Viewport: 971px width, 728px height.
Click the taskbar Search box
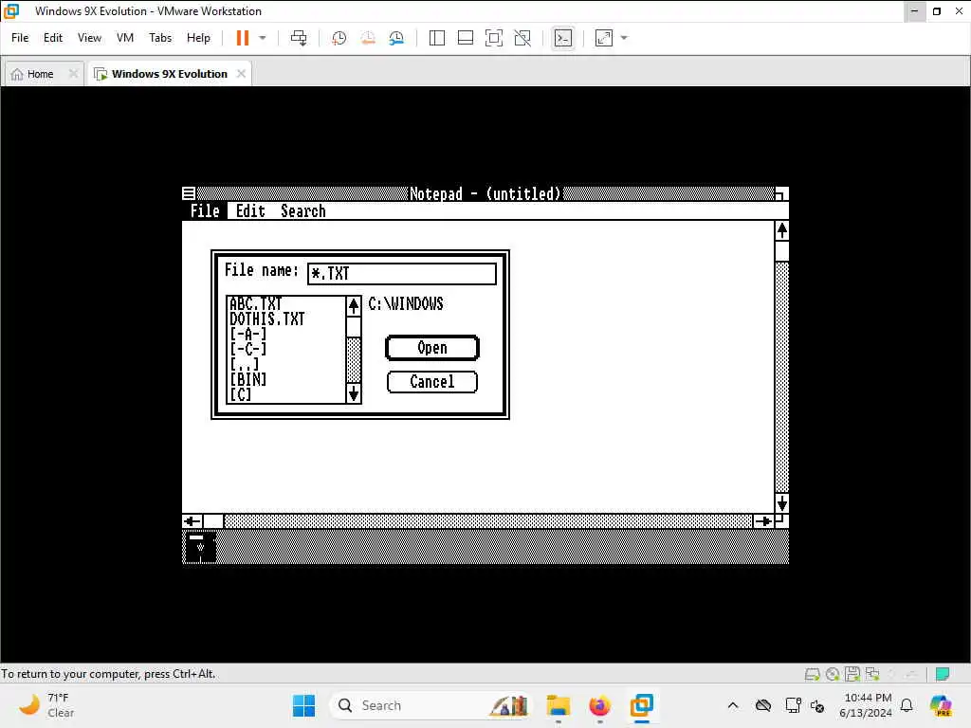point(431,705)
